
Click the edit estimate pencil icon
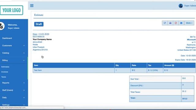coord(165,23)
